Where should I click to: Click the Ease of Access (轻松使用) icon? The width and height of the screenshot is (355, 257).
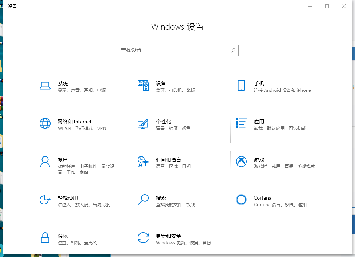coord(45,200)
